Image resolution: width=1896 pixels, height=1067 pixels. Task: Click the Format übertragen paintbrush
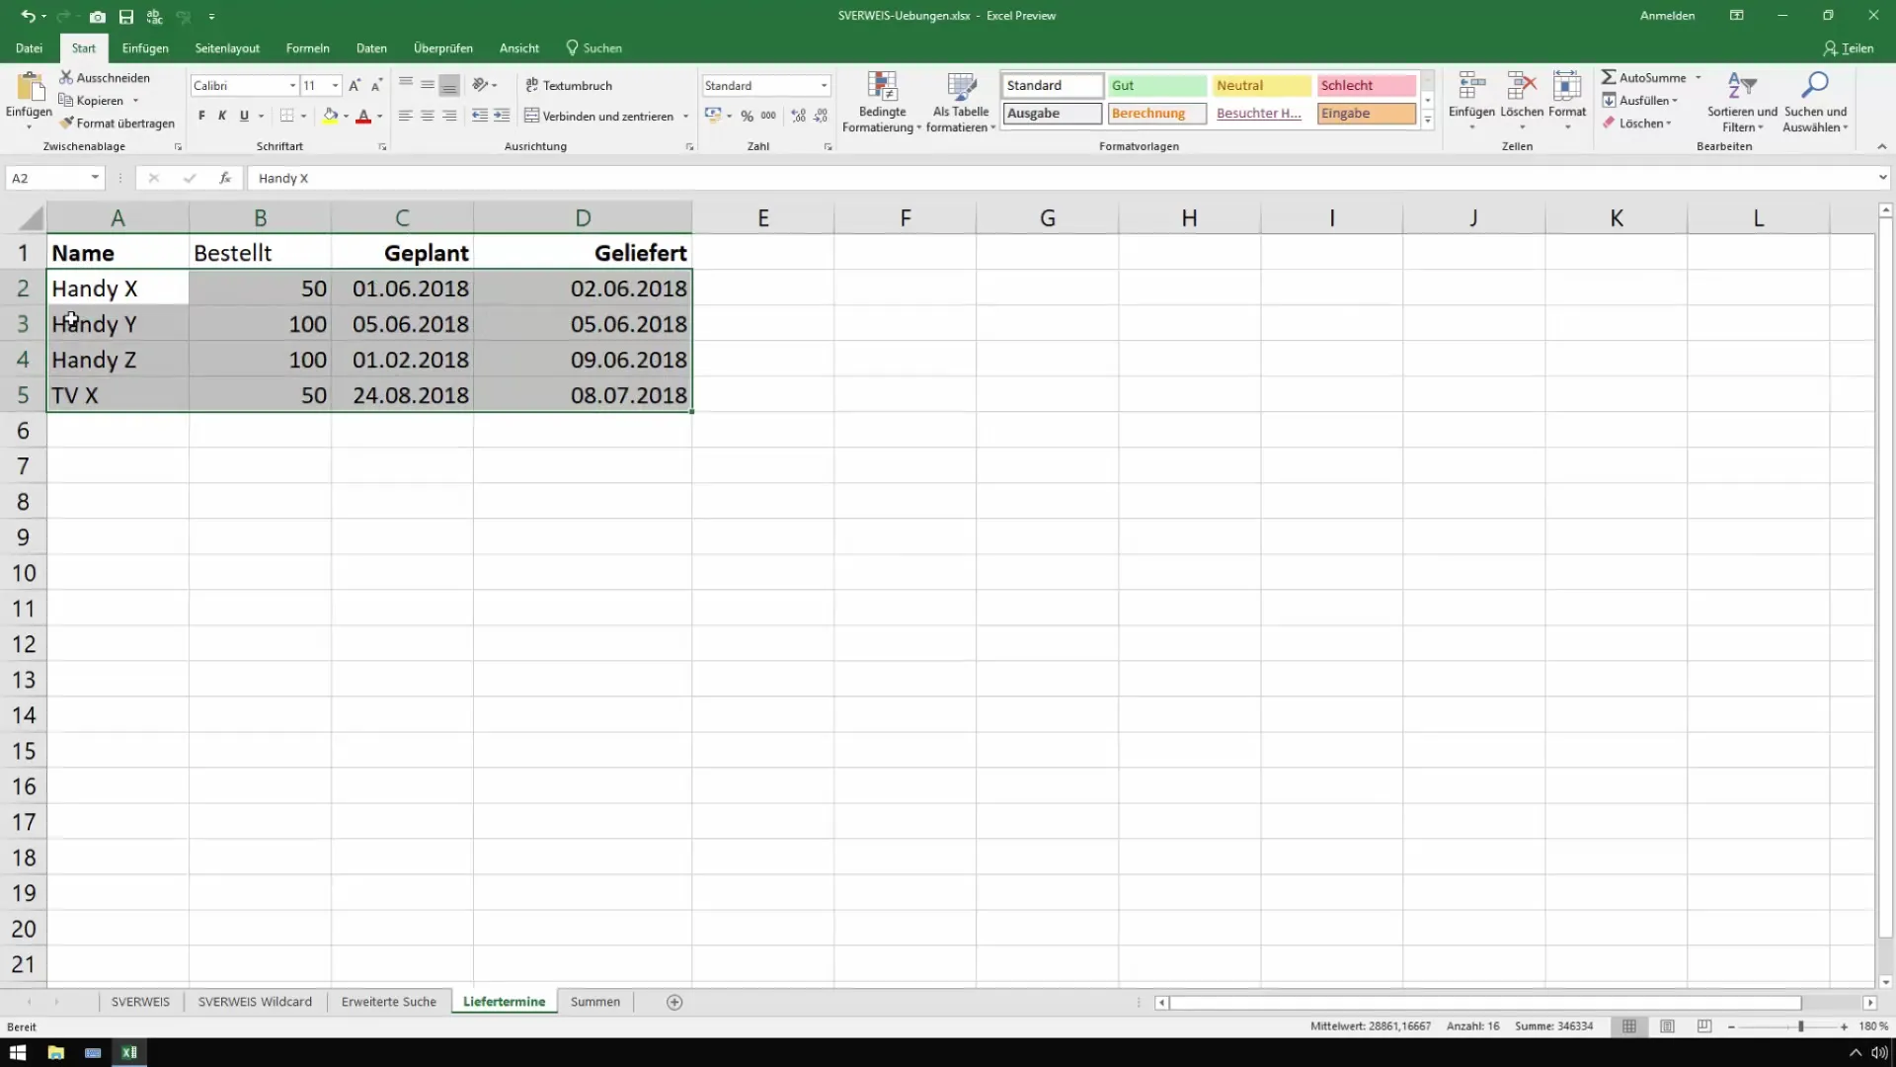click(118, 123)
